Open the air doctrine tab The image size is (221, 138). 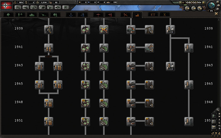110,15
